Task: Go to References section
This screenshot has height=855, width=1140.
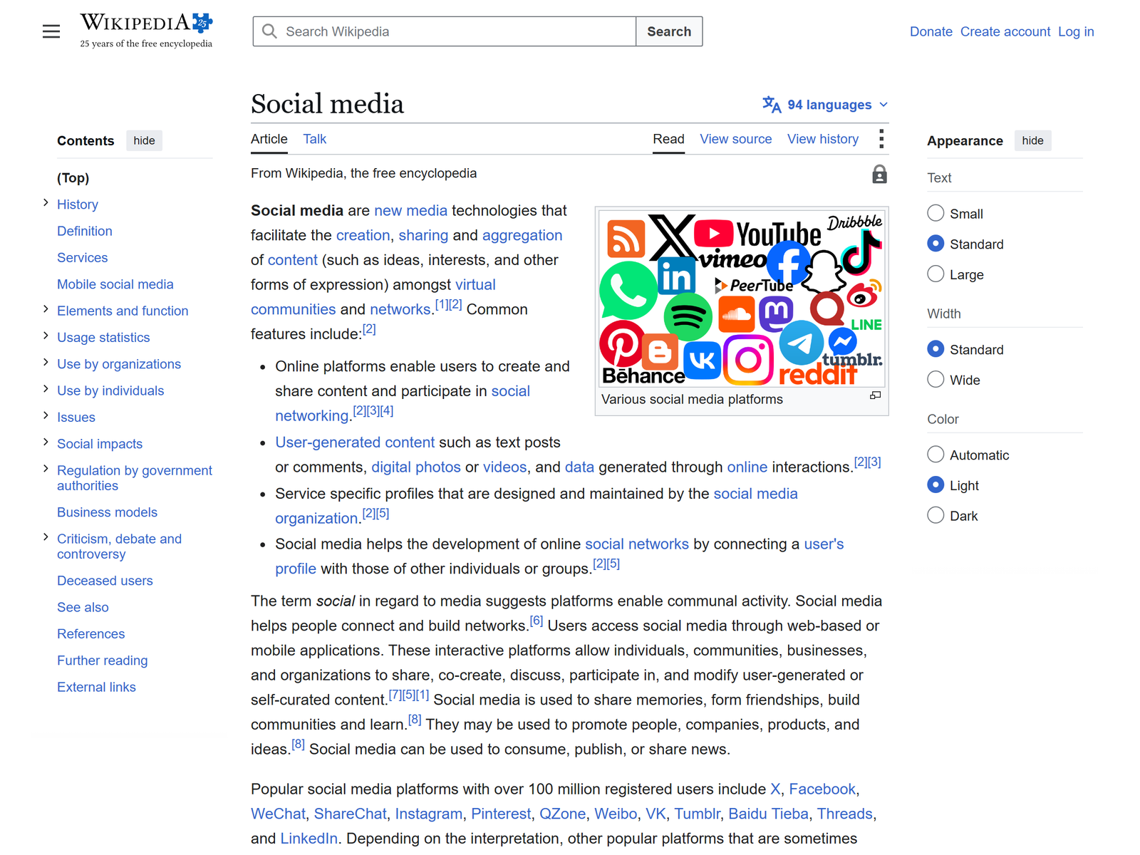Action: click(x=91, y=634)
